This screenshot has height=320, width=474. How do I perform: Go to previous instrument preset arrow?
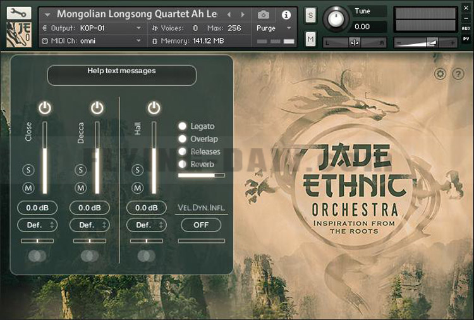[229, 15]
